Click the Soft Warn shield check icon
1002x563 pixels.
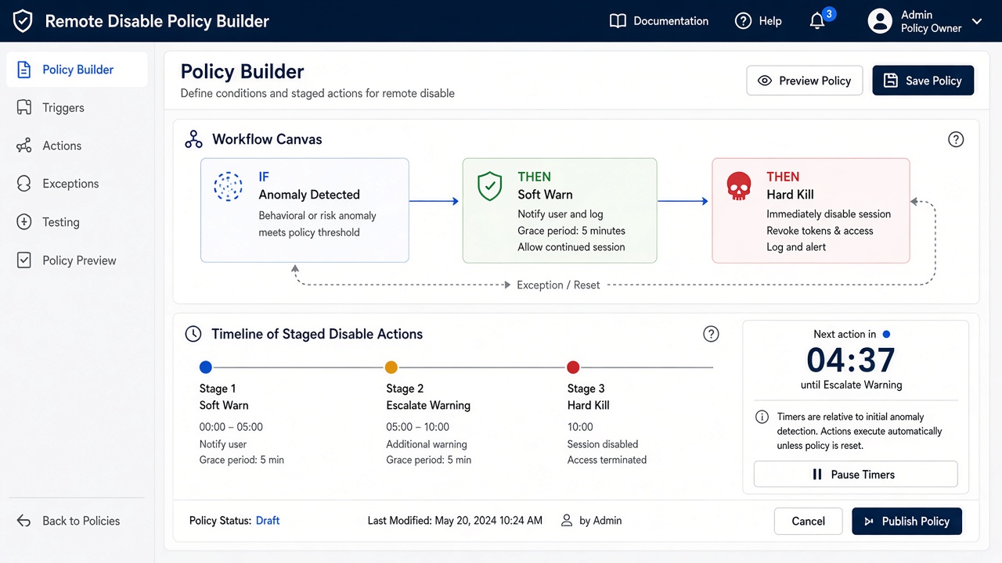490,187
